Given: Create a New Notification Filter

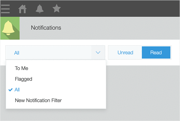Looking at the screenshot, I should pyautogui.click(x=38, y=101).
